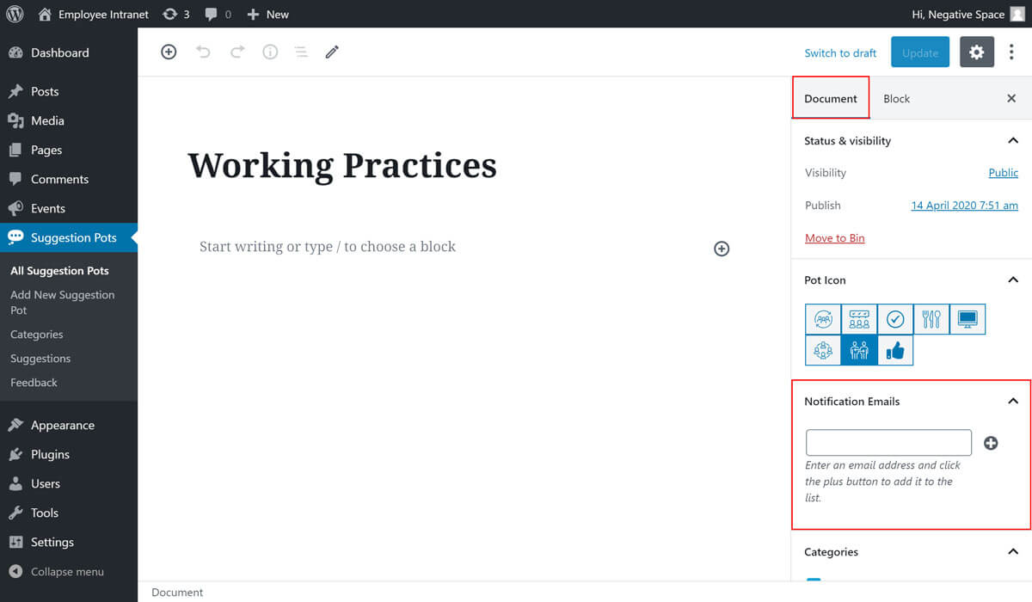Collapse the Notification Emails panel
The height and width of the screenshot is (602, 1032).
coord(1012,402)
